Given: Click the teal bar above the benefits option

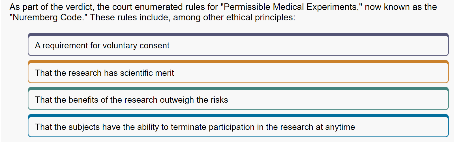Looking at the screenshot, I should click(238, 89).
